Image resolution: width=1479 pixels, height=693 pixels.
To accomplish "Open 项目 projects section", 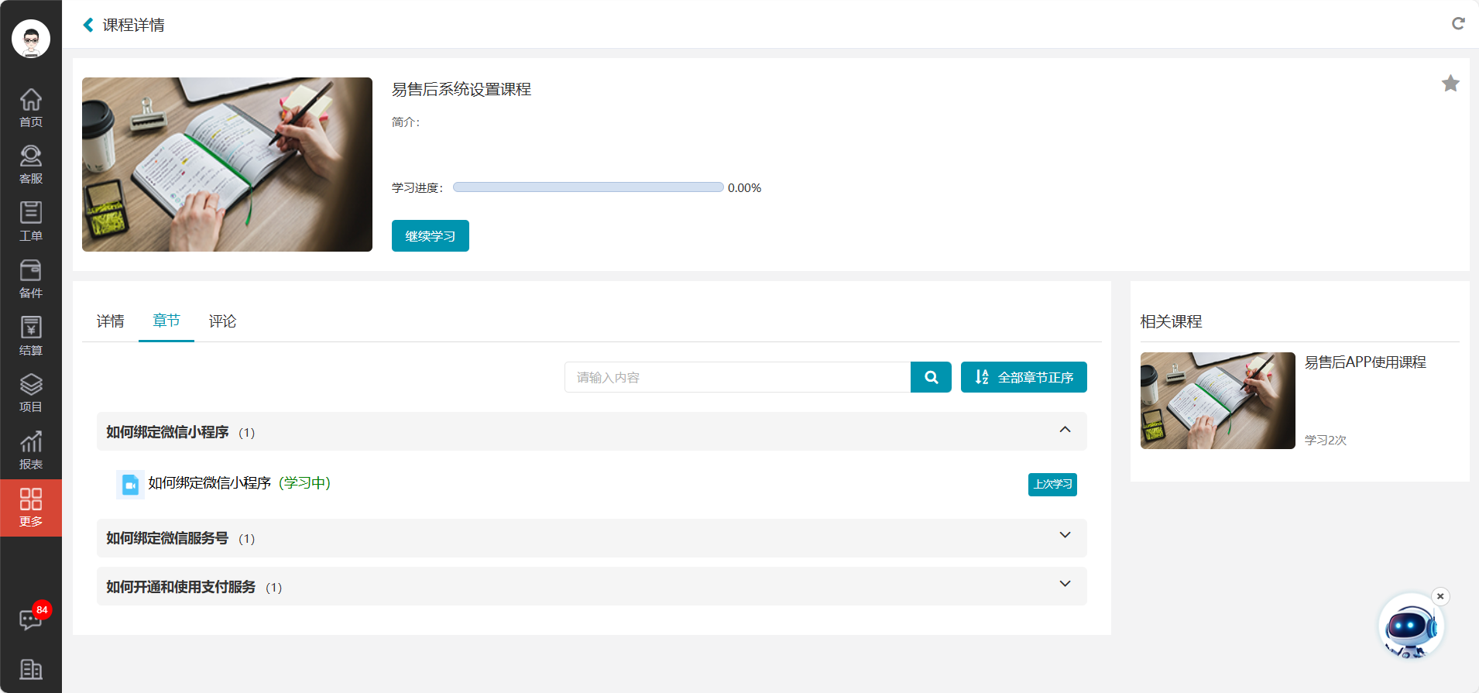I will click(31, 393).
